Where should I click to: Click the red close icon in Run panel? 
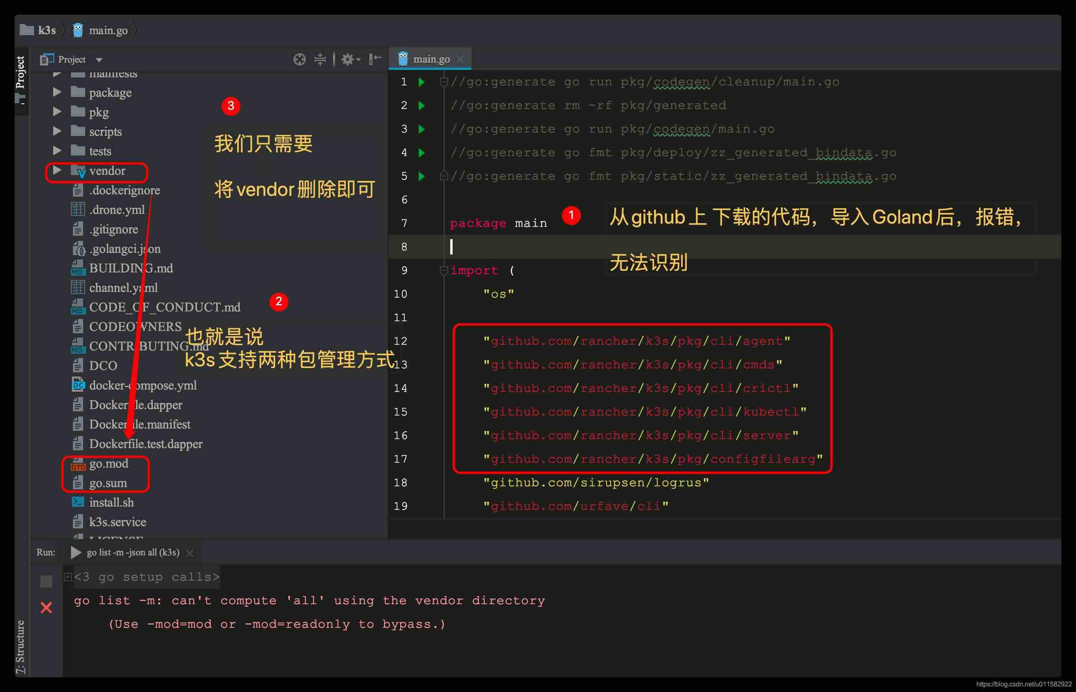pos(46,607)
